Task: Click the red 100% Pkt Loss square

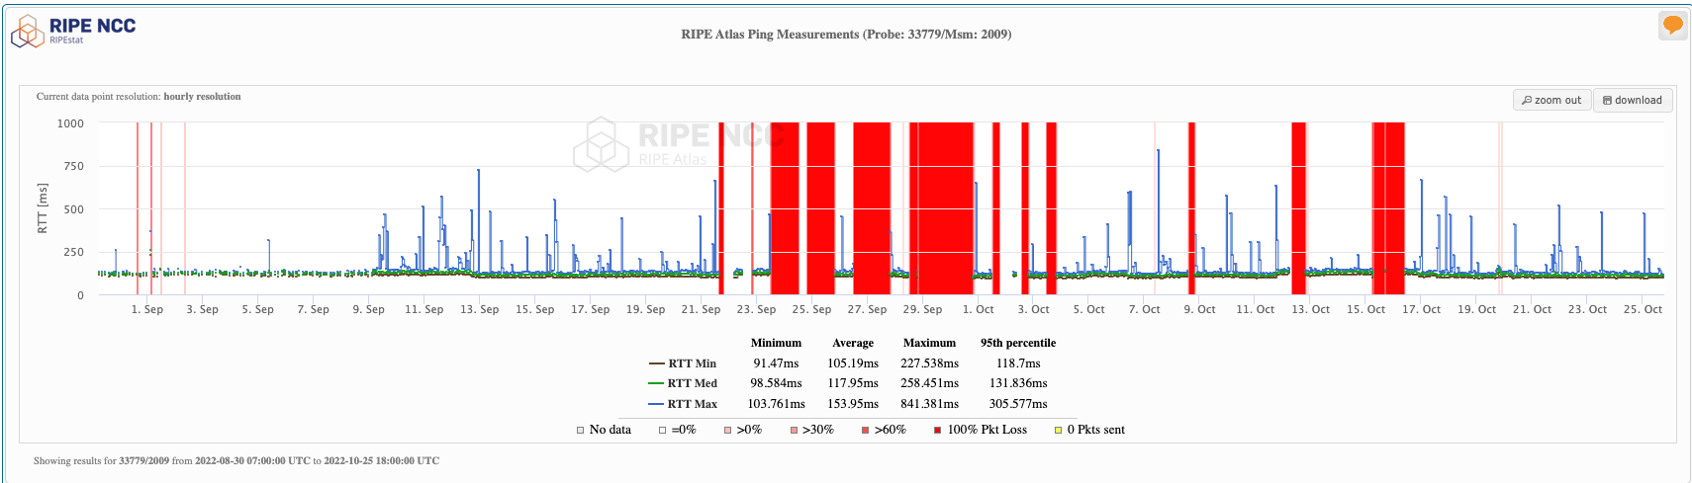Action: [937, 430]
